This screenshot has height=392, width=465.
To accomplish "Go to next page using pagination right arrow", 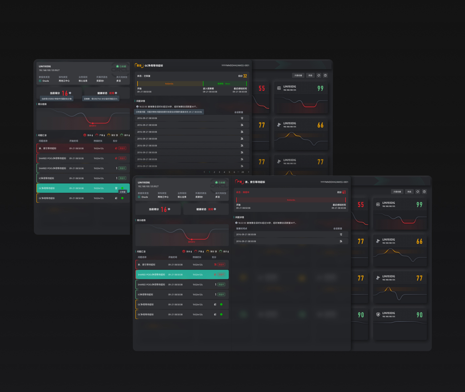I will pos(248,172).
